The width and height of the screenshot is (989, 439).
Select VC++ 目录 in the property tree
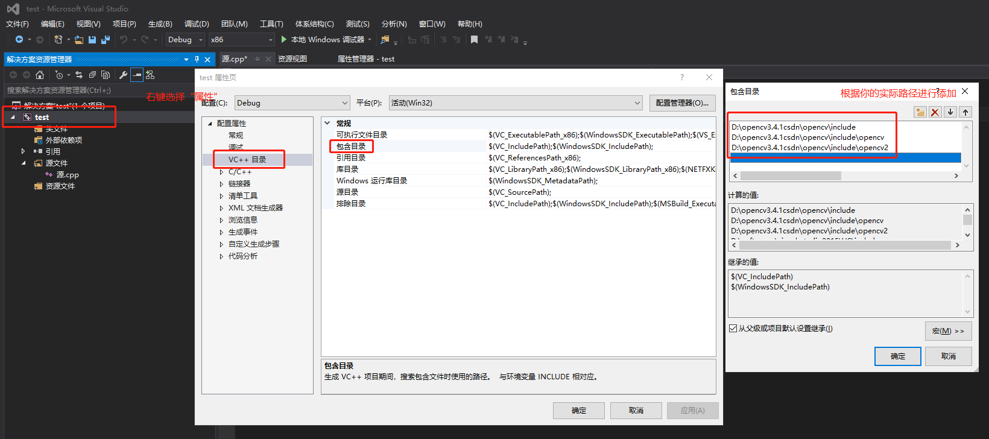click(x=247, y=160)
